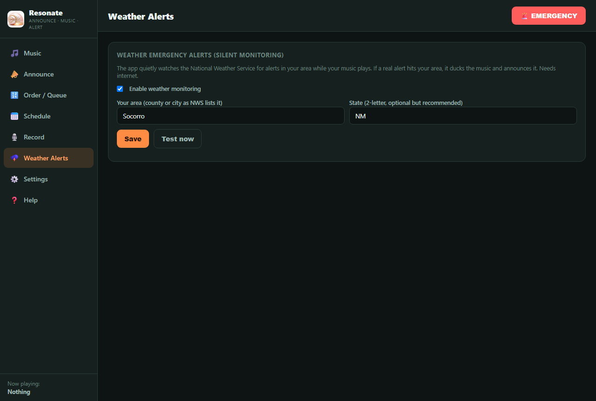Go to the Announce page

(48, 74)
